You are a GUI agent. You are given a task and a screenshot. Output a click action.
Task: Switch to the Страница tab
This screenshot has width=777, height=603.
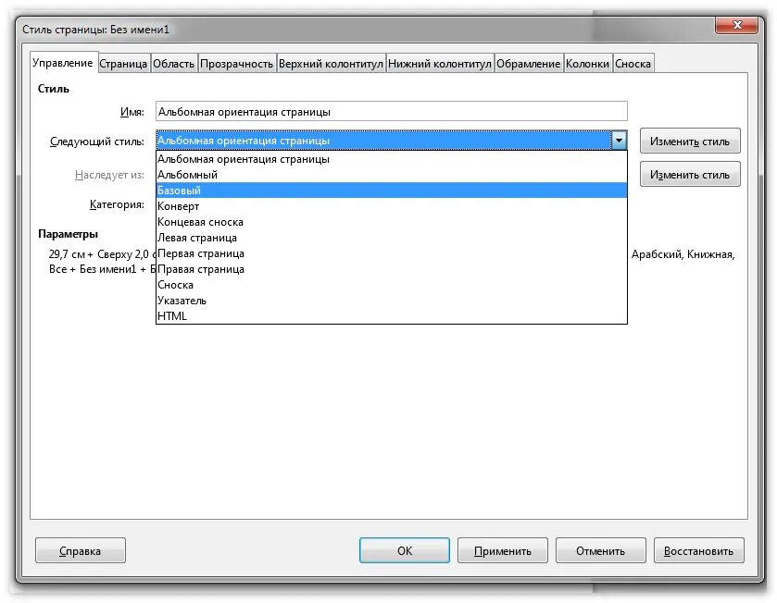[123, 64]
